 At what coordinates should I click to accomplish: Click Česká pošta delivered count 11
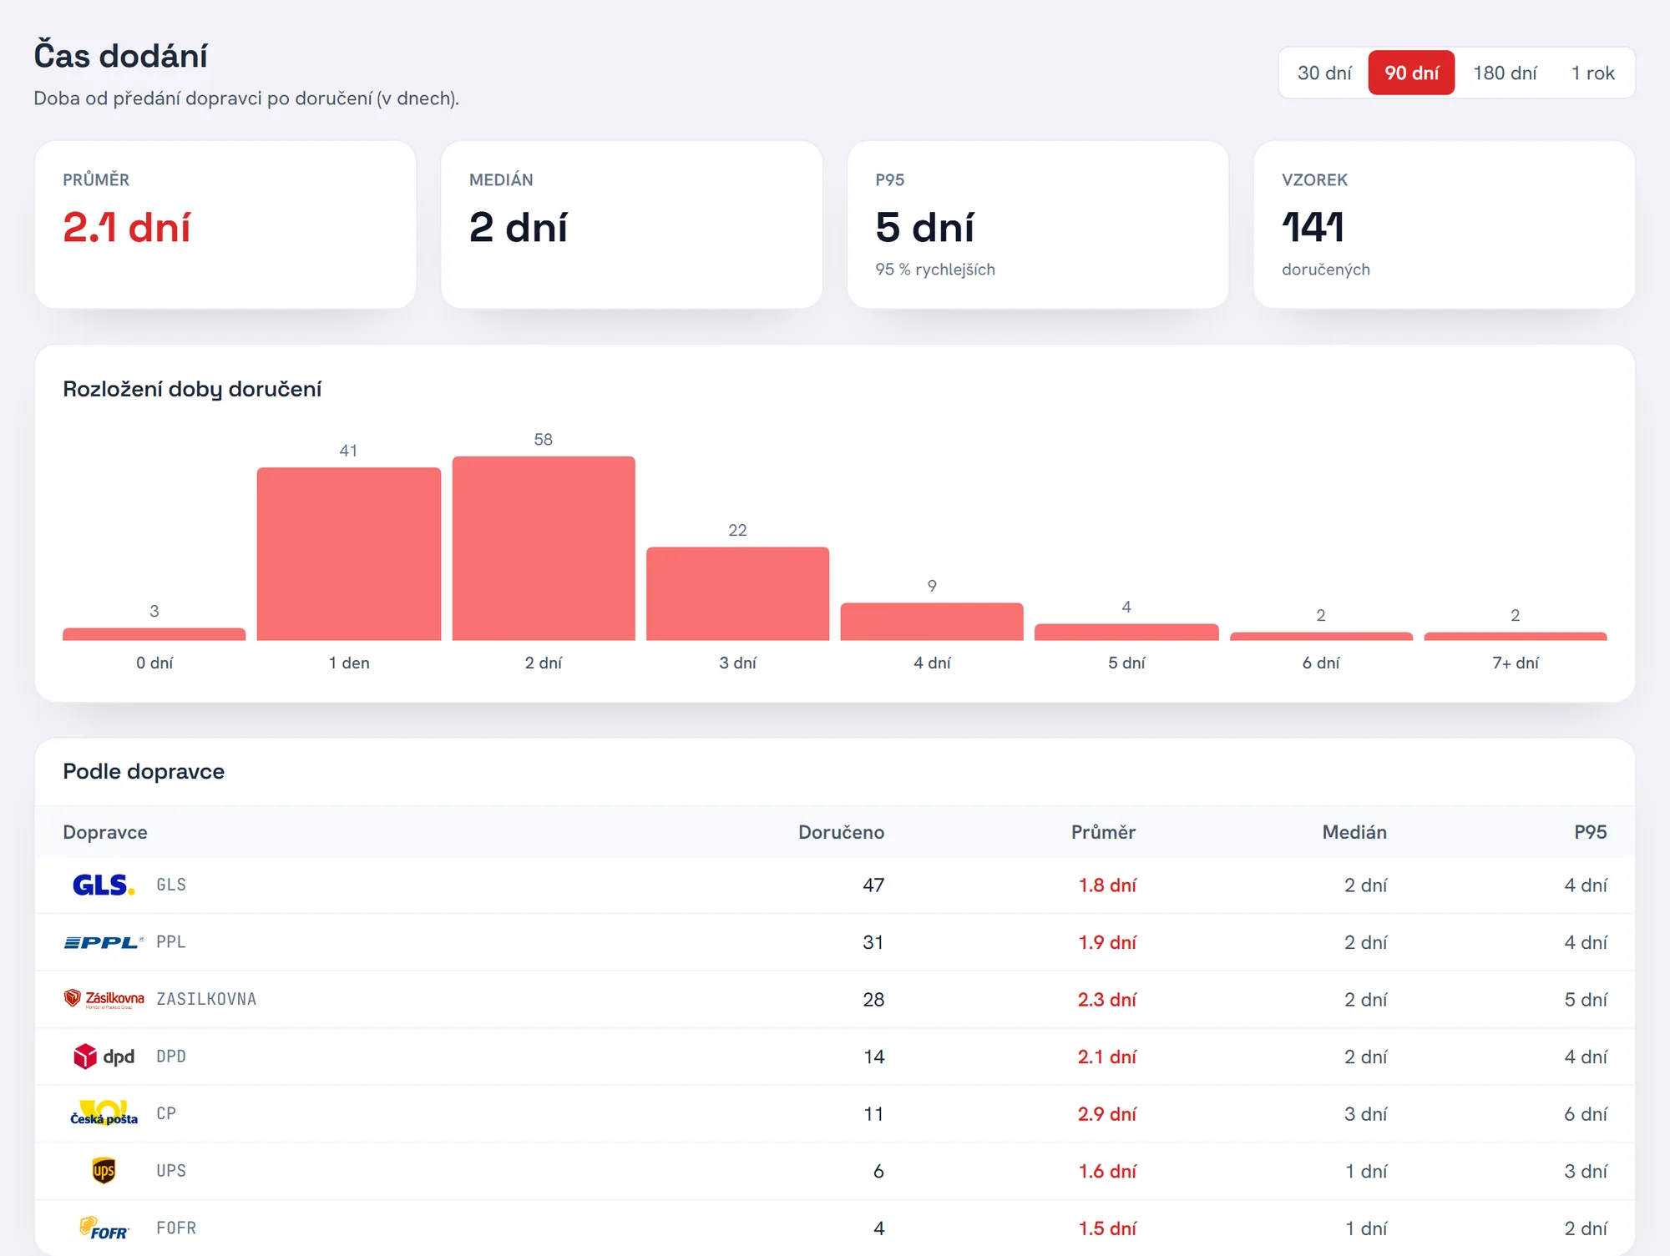[873, 1114]
